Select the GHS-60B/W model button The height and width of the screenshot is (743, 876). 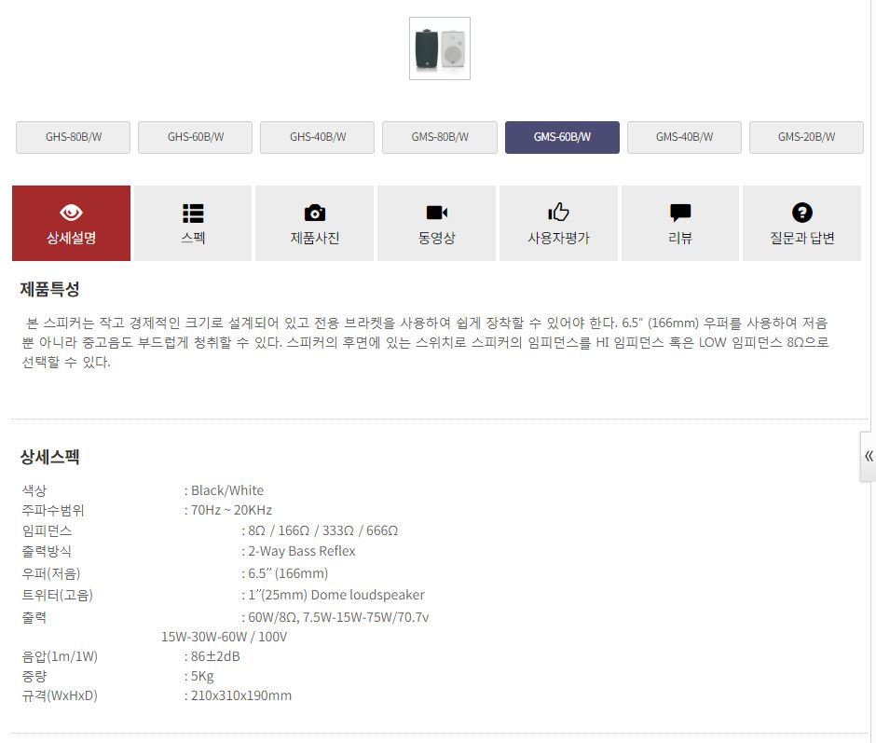point(195,137)
